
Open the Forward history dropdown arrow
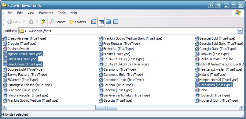(37, 22)
